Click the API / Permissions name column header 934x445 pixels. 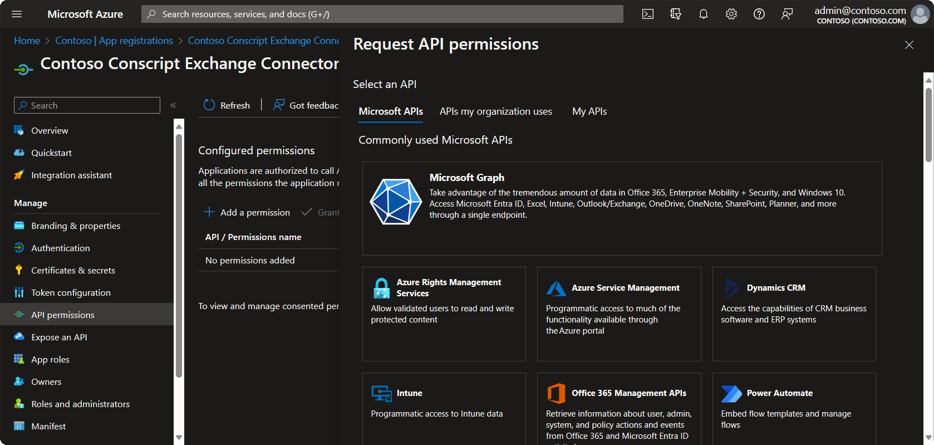pyautogui.click(x=253, y=237)
